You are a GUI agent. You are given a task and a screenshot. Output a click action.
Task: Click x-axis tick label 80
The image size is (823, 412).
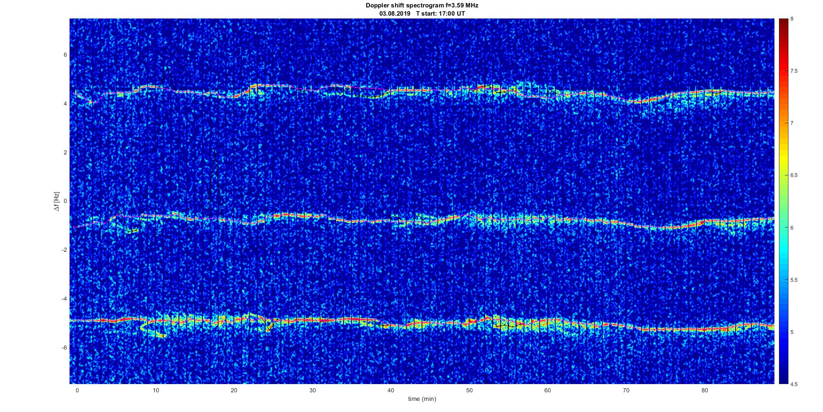click(705, 390)
